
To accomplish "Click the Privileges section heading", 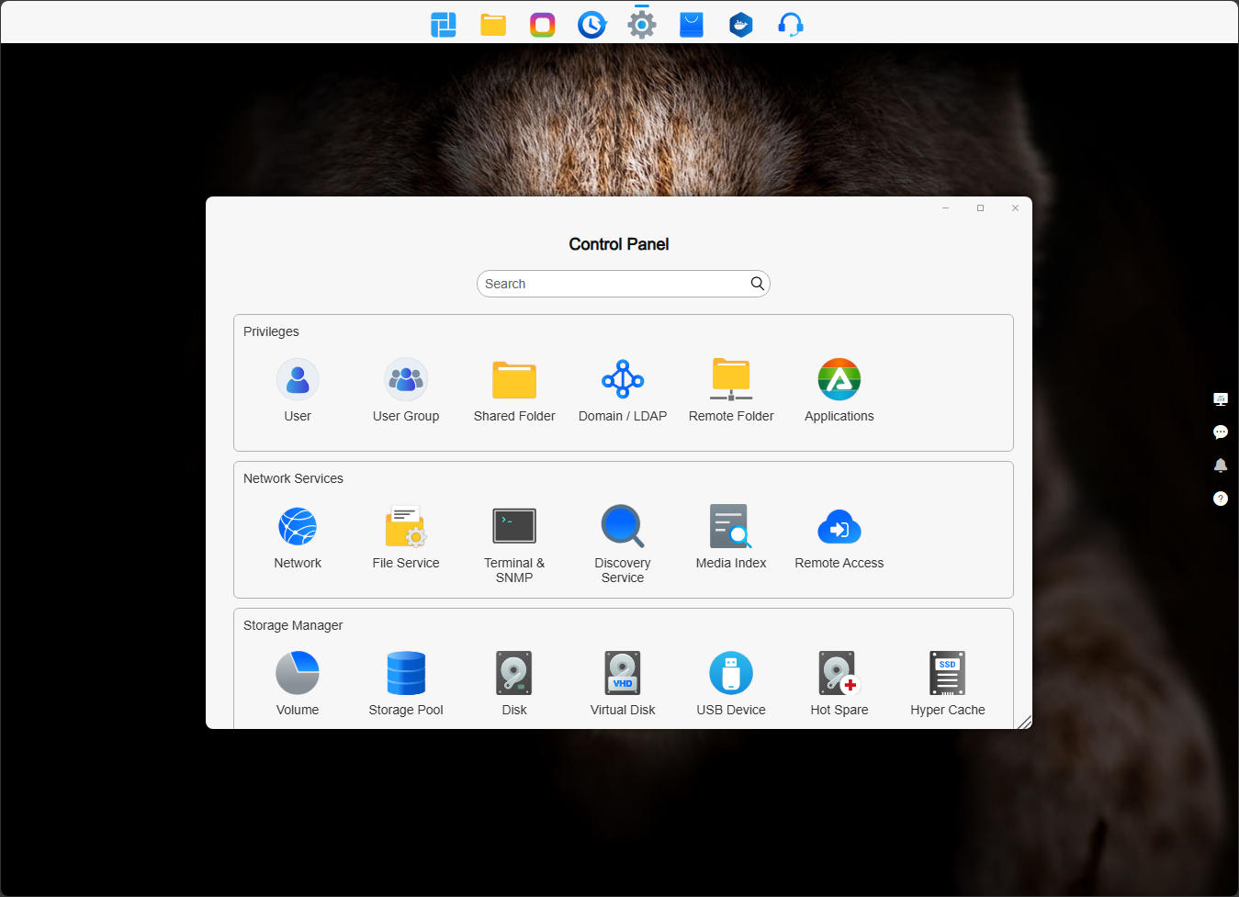I will pos(271,331).
